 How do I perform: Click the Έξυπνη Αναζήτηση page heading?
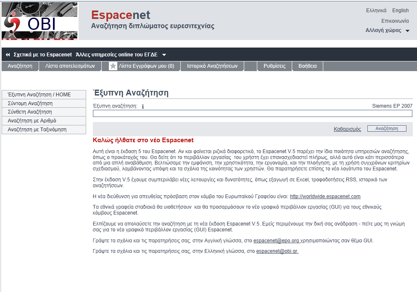[x=131, y=93]
